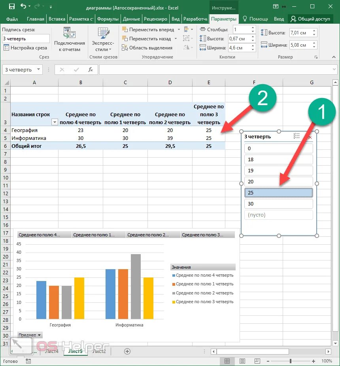This screenshot has width=340, height=366.
Task: Click the Insert Function fx icon
Action: tap(91, 70)
